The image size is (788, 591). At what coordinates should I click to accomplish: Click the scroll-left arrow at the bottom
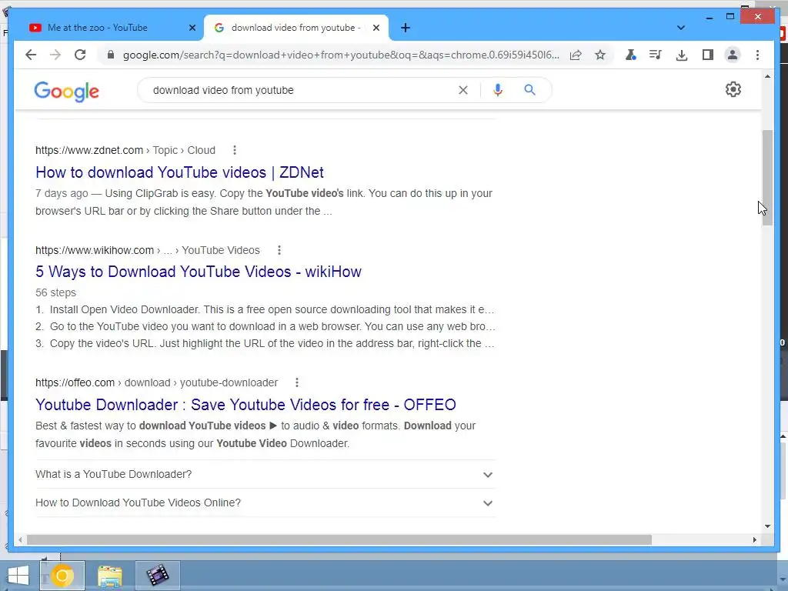point(20,539)
